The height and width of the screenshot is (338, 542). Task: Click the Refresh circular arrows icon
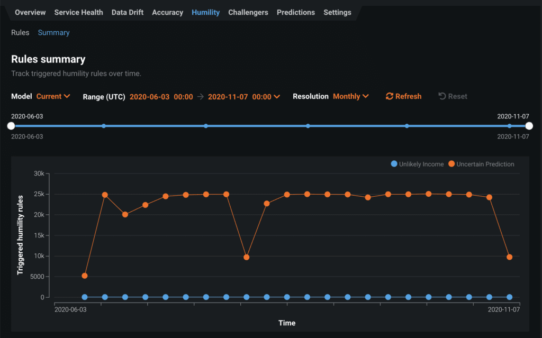[390, 96]
